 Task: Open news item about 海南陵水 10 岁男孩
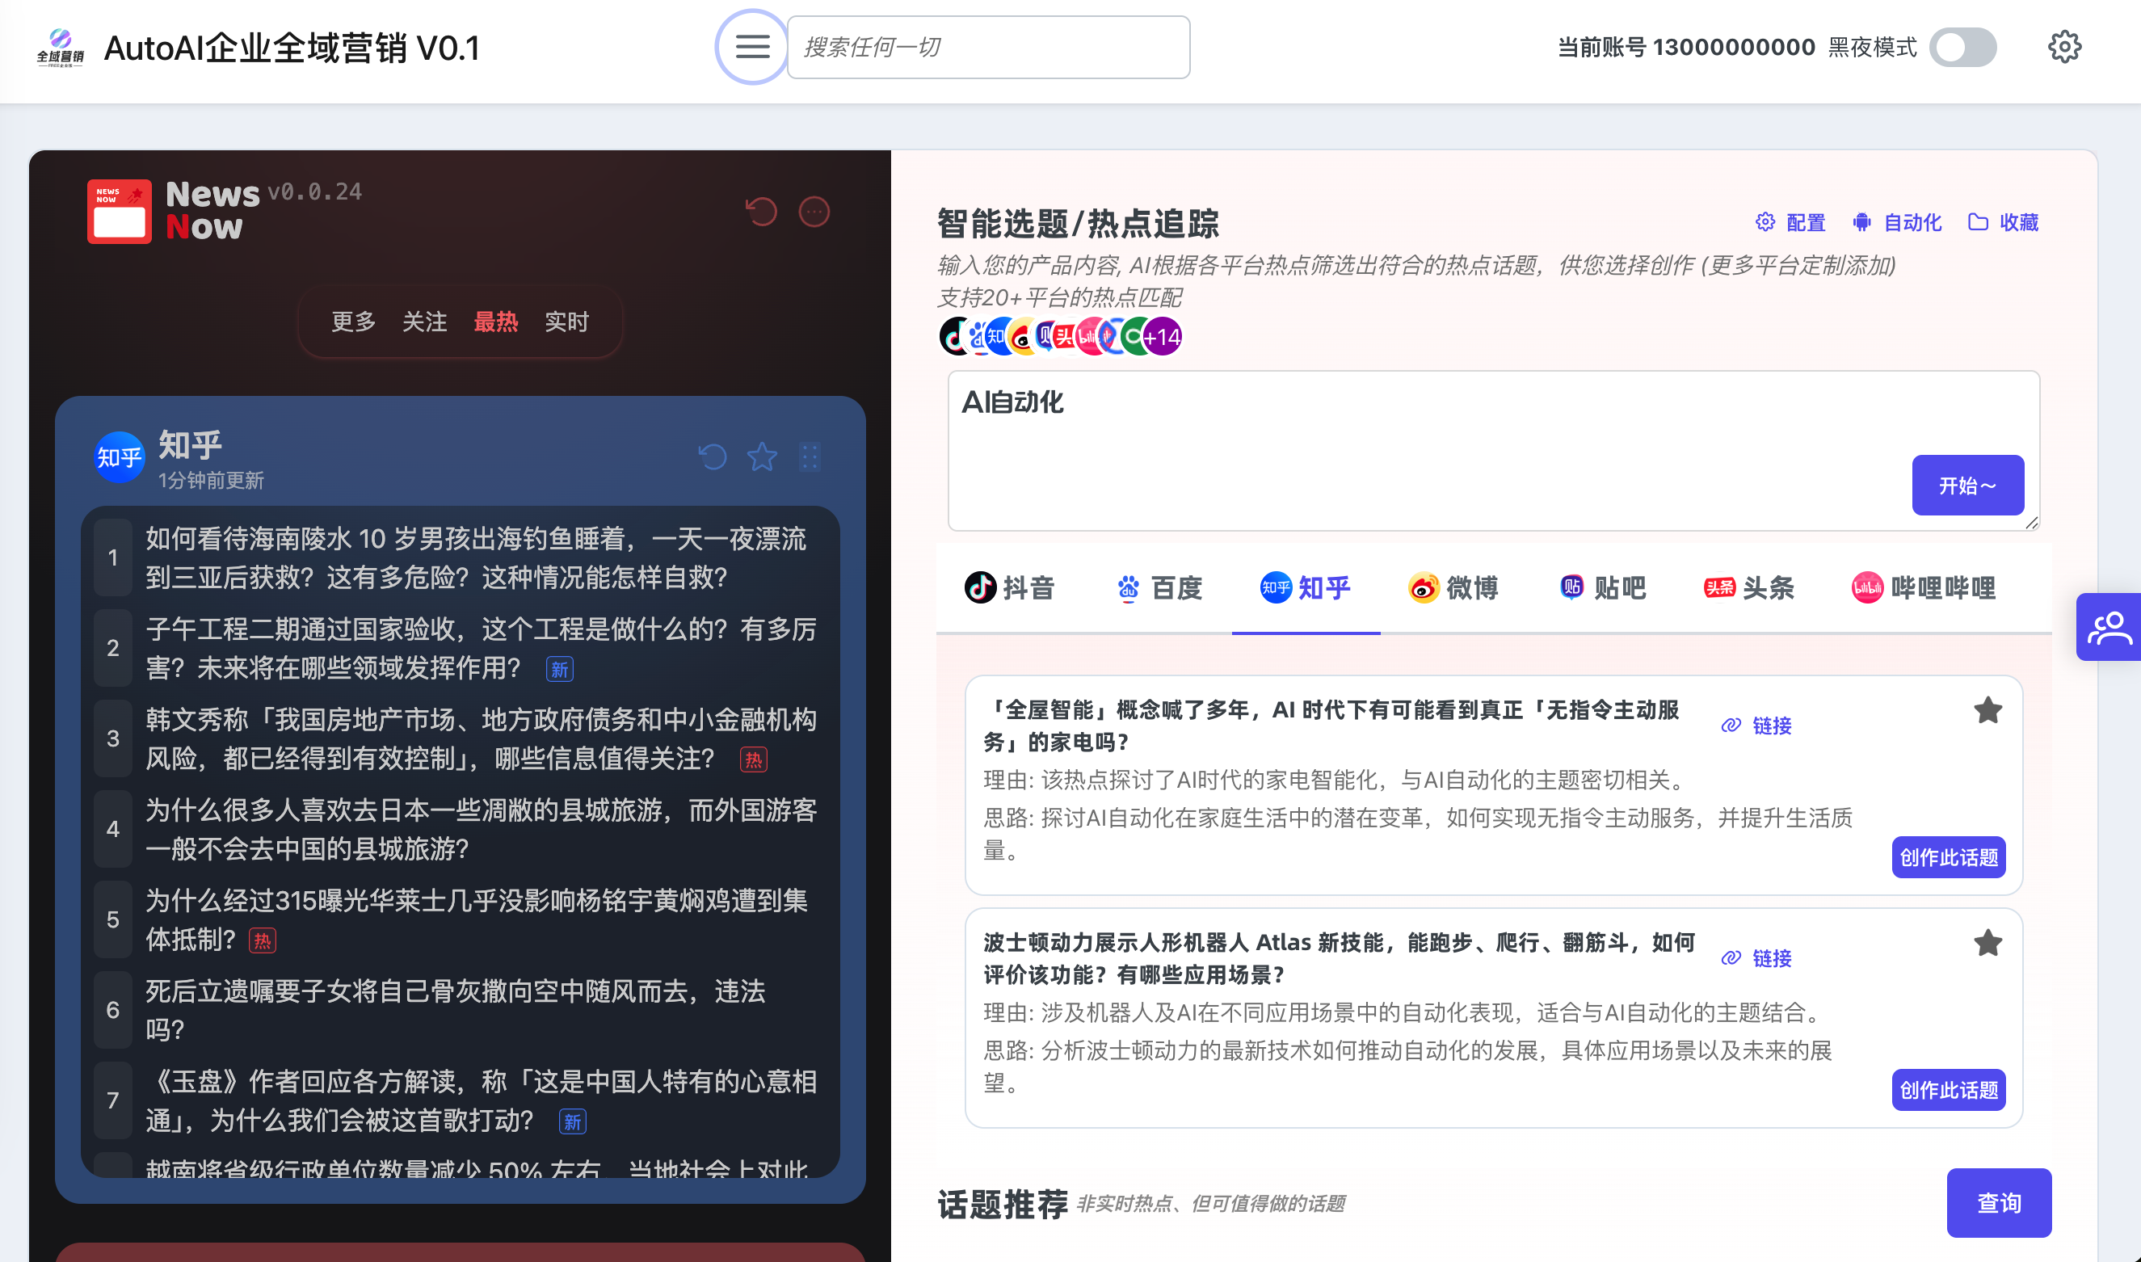460,557
